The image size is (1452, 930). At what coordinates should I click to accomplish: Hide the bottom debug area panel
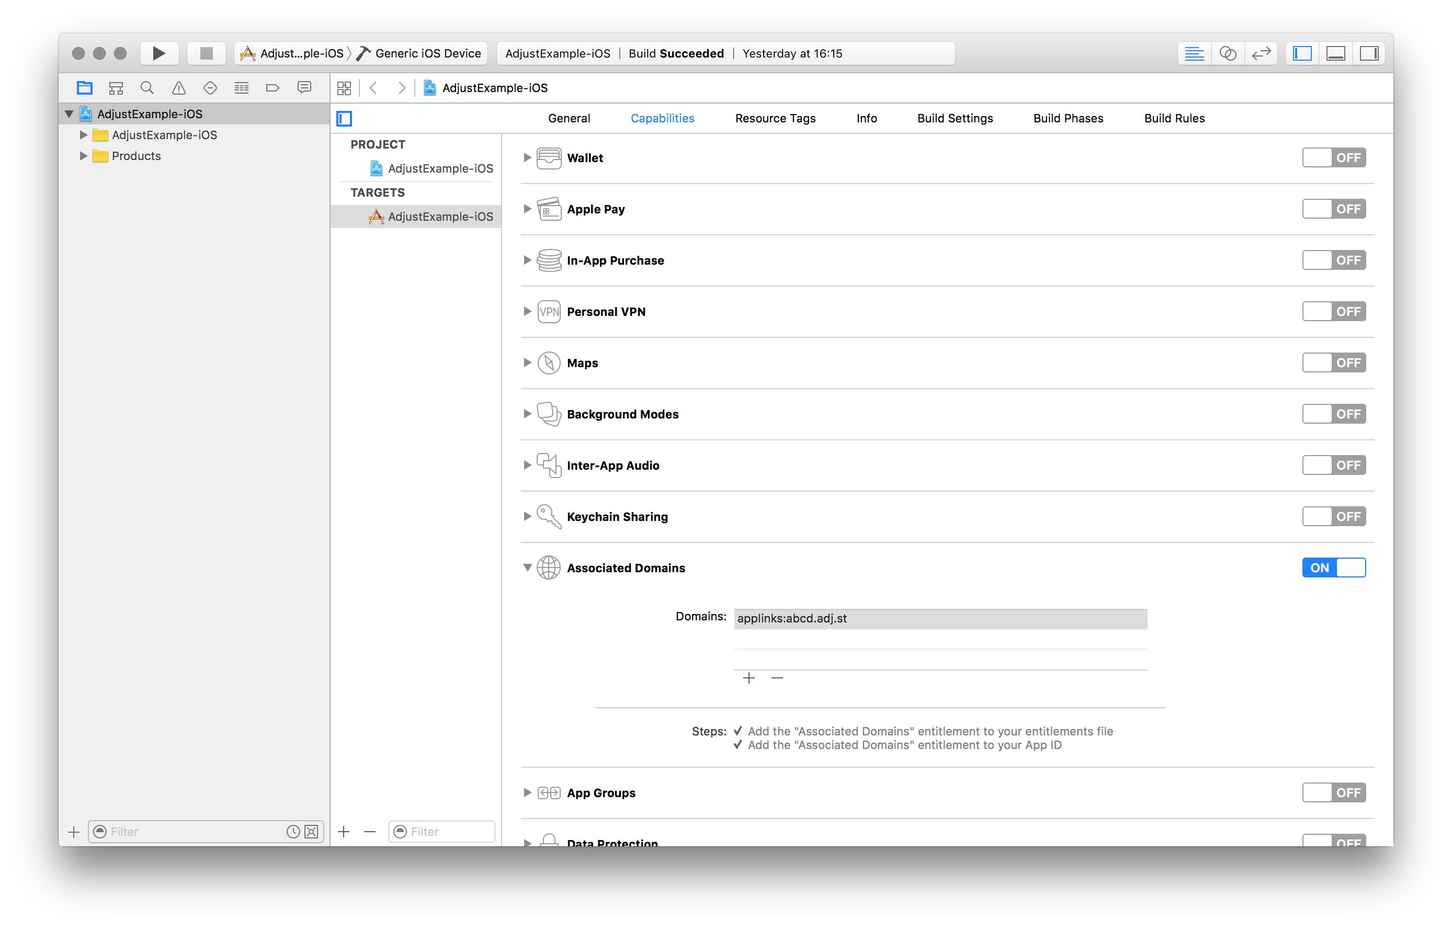pyautogui.click(x=1335, y=53)
